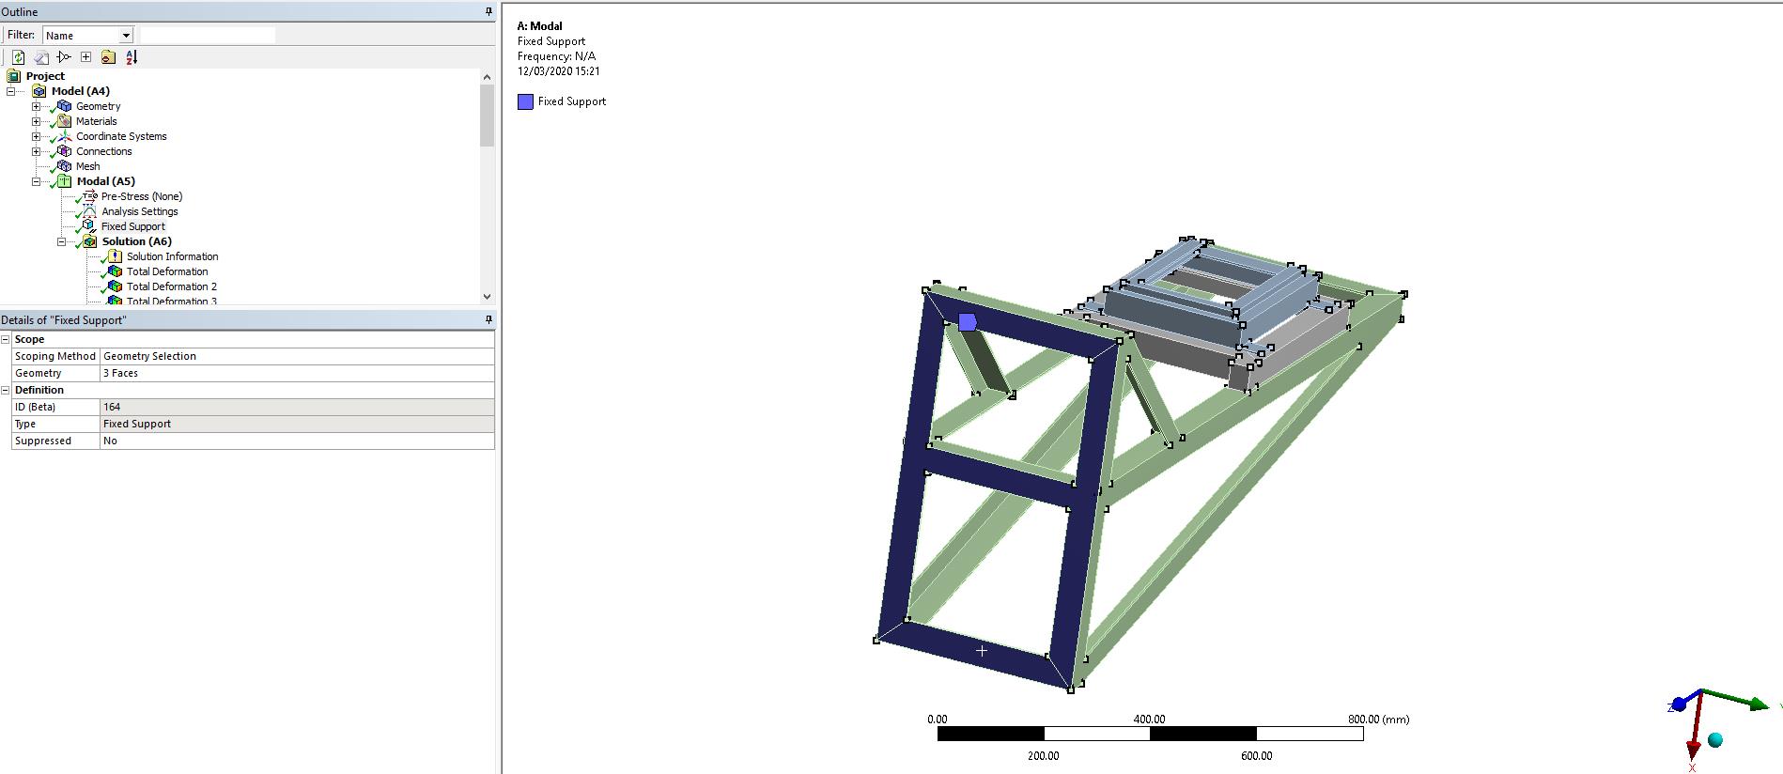1783x774 pixels.
Task: Select the Project tree item
Action: tap(45, 76)
